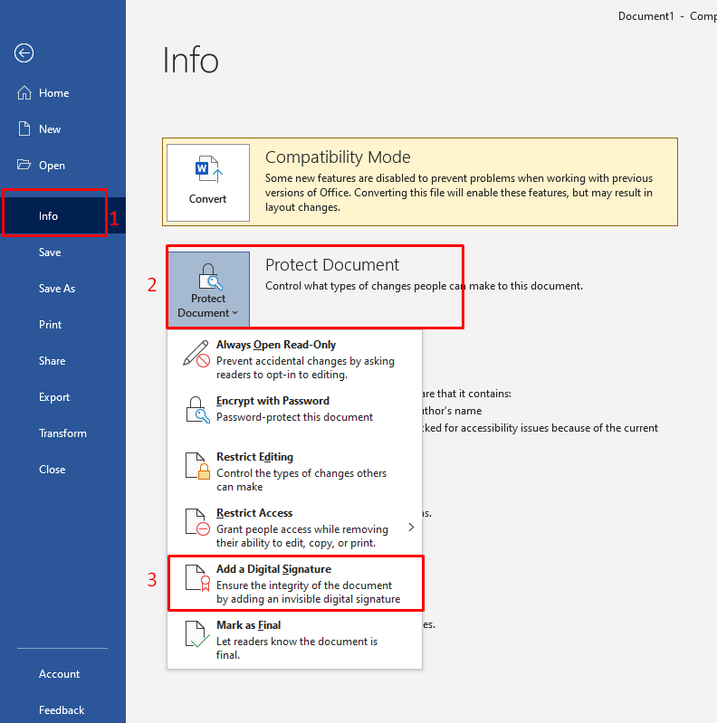Open the Account page

pyautogui.click(x=59, y=674)
